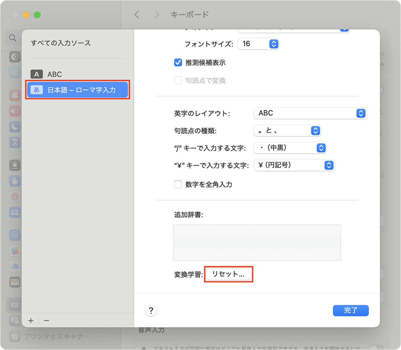
Task: Open Internet Accounts @ icon in sidebar
Action: [x=15, y=235]
